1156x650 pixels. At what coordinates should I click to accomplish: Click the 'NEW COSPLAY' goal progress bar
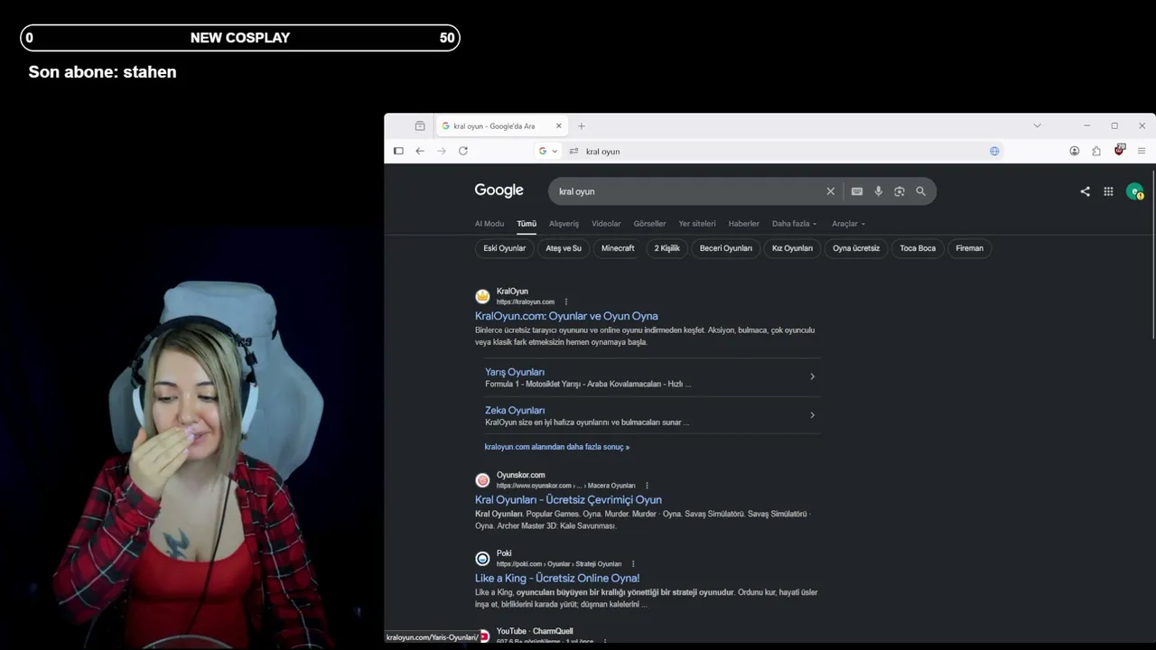coord(240,38)
